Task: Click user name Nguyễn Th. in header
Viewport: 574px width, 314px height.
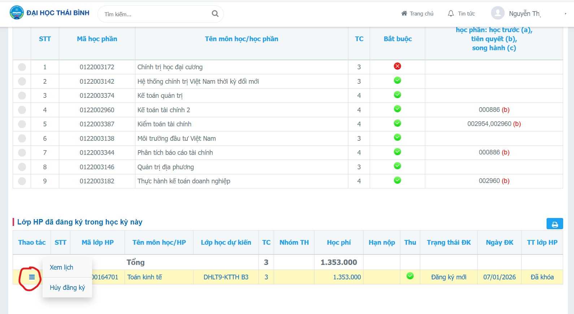Action: tap(524, 14)
